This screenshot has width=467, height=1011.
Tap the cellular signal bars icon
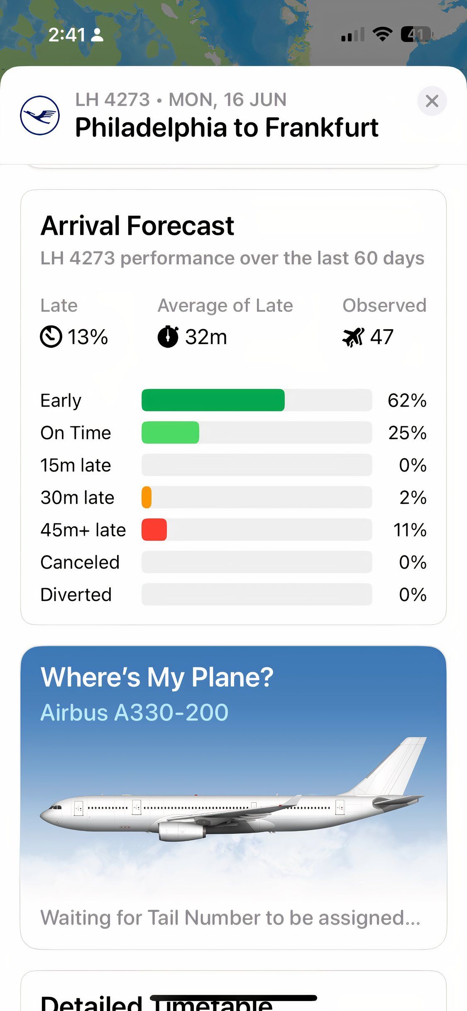click(353, 34)
